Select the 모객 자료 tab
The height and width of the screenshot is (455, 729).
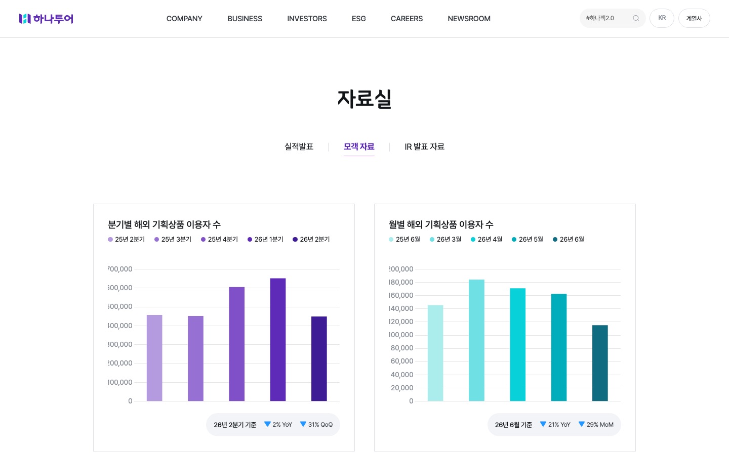[359, 147]
